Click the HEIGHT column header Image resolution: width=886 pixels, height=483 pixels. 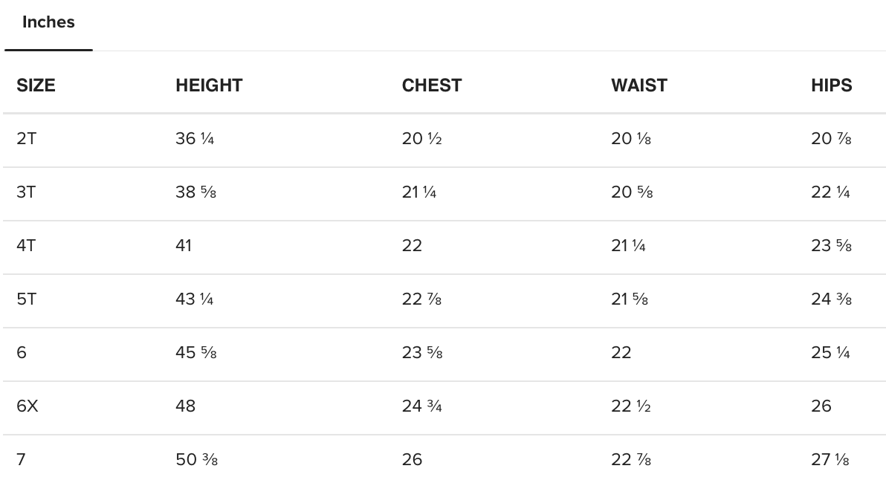[209, 85]
